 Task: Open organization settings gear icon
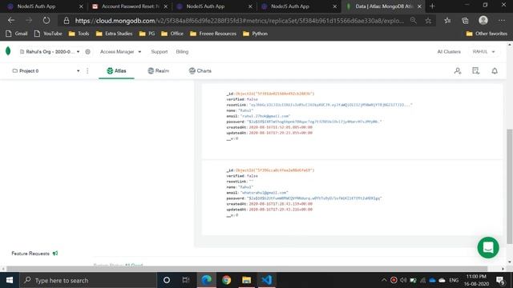coord(87,51)
